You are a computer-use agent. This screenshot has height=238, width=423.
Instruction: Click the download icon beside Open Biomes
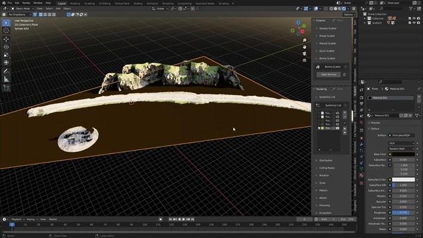[x=344, y=75]
